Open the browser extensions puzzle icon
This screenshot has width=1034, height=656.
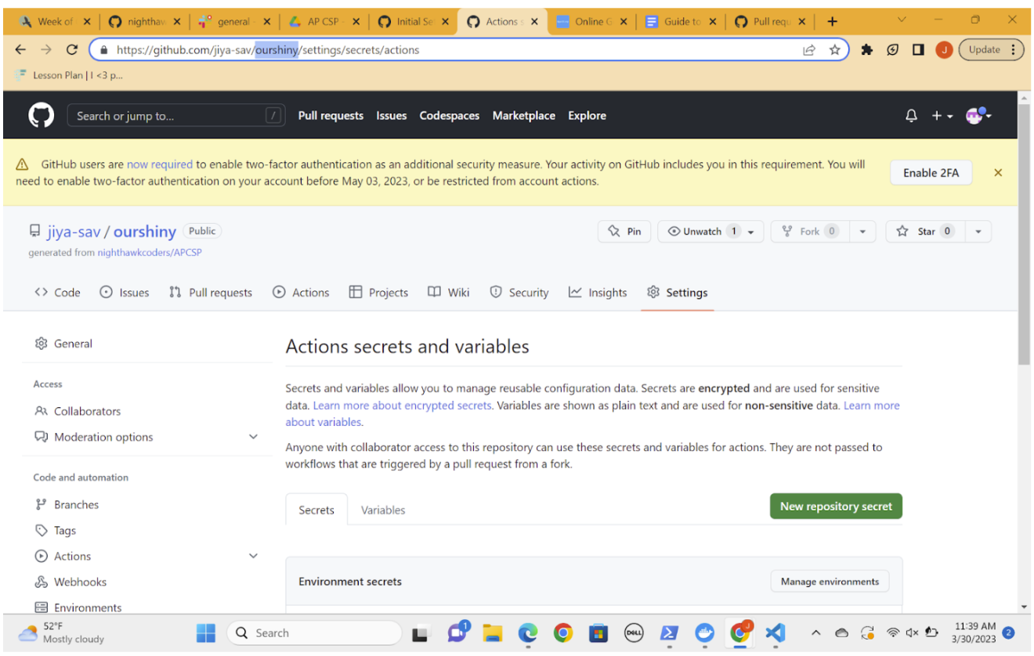click(x=867, y=50)
